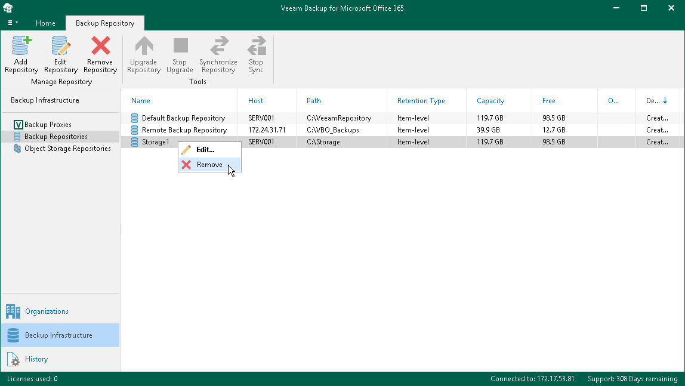
Task: Click the Remove Repository red X icon
Action: tap(100, 46)
